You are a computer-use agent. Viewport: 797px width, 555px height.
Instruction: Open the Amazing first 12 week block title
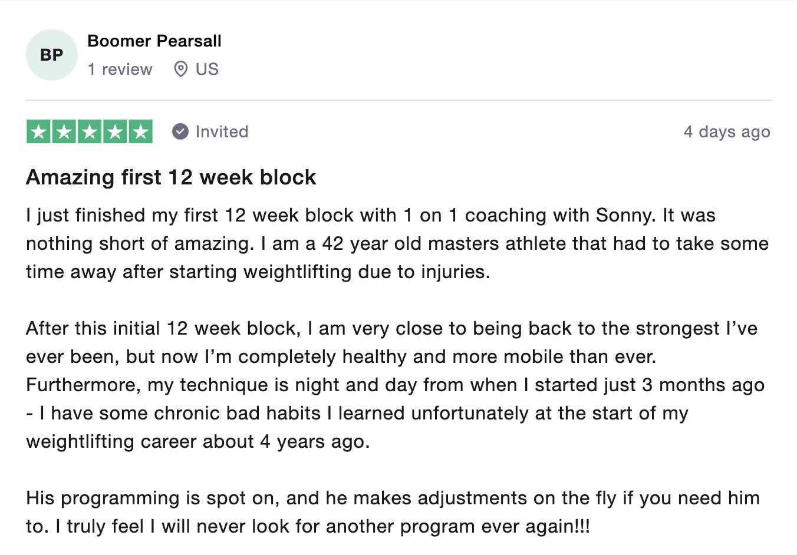171,177
